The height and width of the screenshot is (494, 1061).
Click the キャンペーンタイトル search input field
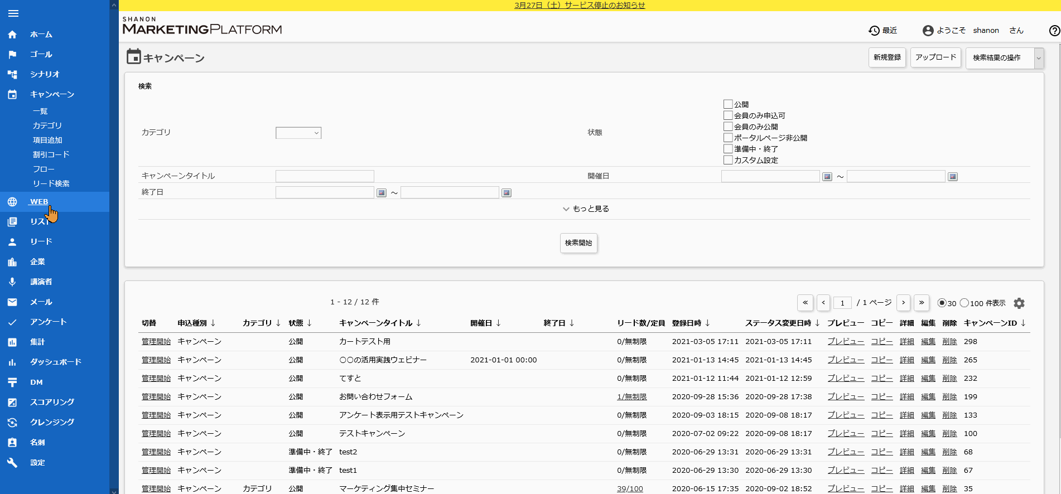coord(325,176)
